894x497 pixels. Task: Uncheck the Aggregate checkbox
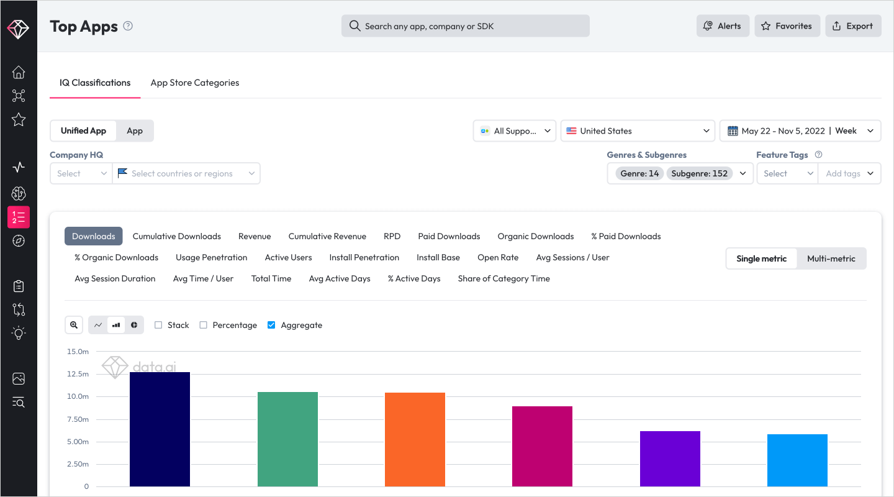click(x=271, y=325)
